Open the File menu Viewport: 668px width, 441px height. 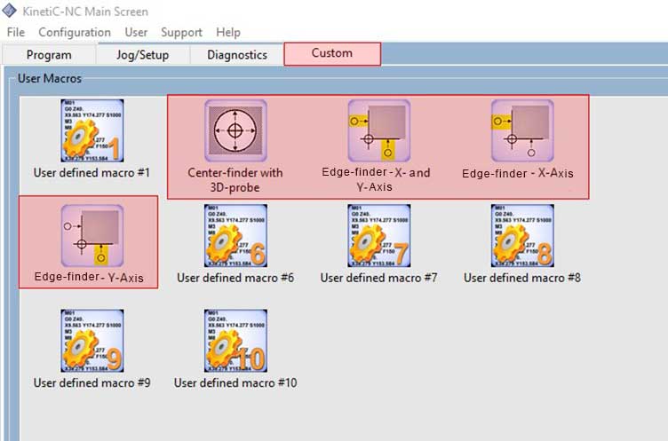coord(16,32)
